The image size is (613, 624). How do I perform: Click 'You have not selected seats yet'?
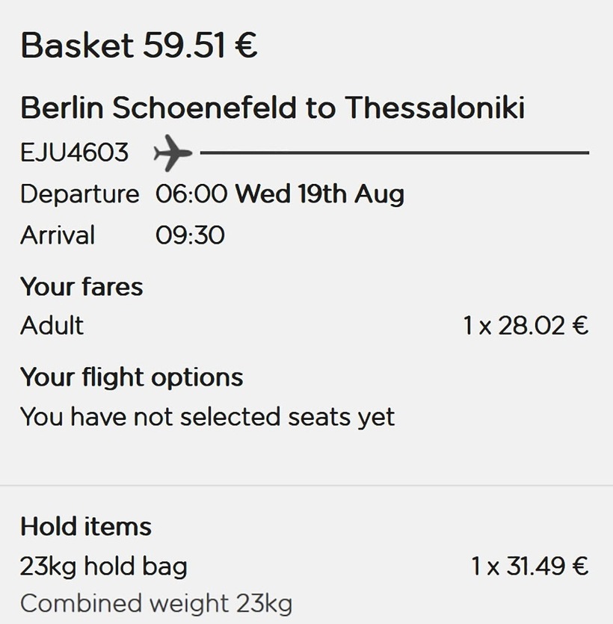click(x=207, y=416)
